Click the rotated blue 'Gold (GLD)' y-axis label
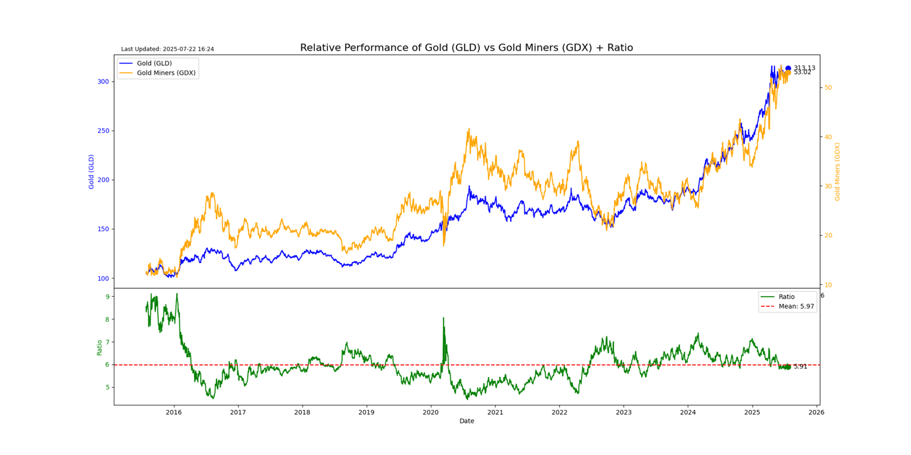The height and width of the screenshot is (455, 911). pos(92,171)
